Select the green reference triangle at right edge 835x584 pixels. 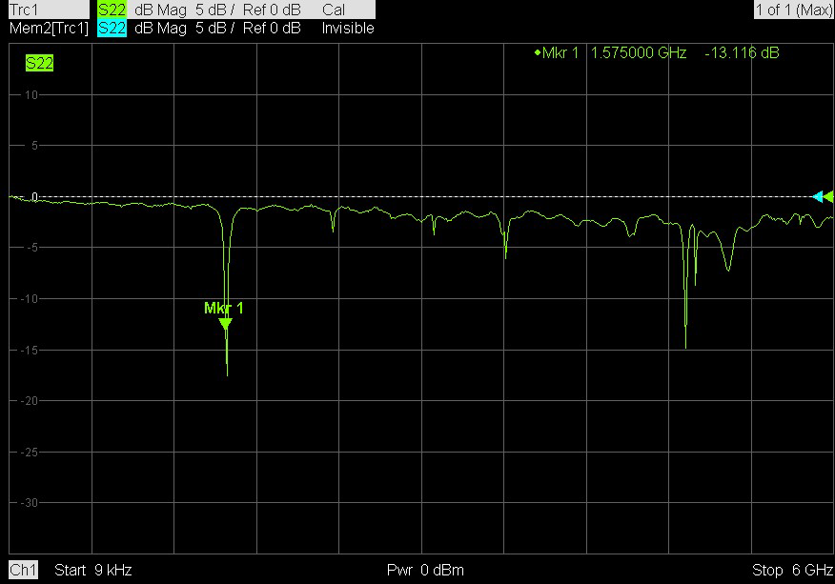pos(828,197)
